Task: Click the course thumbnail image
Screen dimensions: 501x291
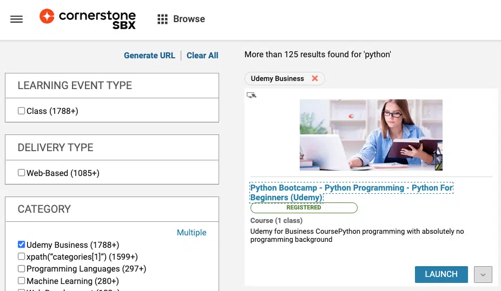Action: 371,135
